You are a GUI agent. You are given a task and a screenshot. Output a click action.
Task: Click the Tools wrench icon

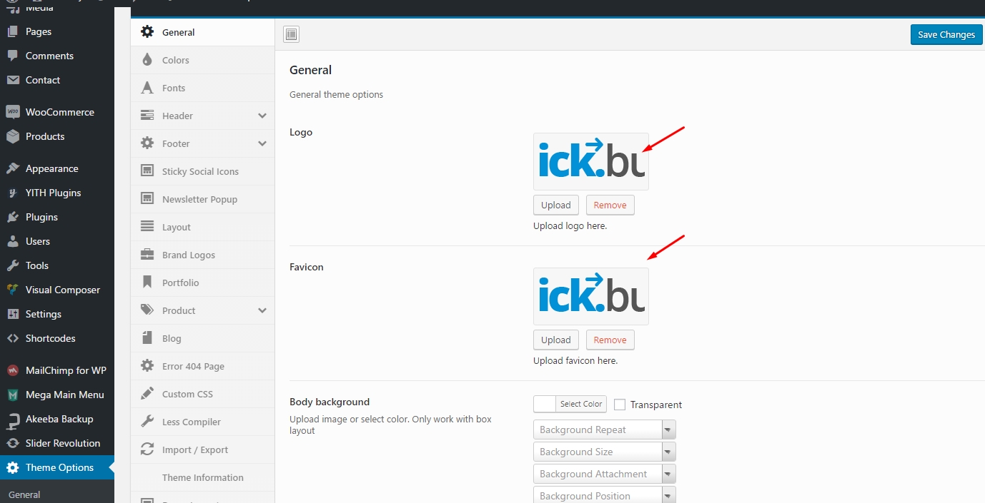tap(12, 265)
